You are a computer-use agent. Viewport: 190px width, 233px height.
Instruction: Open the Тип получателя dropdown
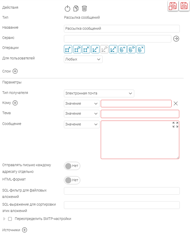pyautogui.click(x=99, y=93)
